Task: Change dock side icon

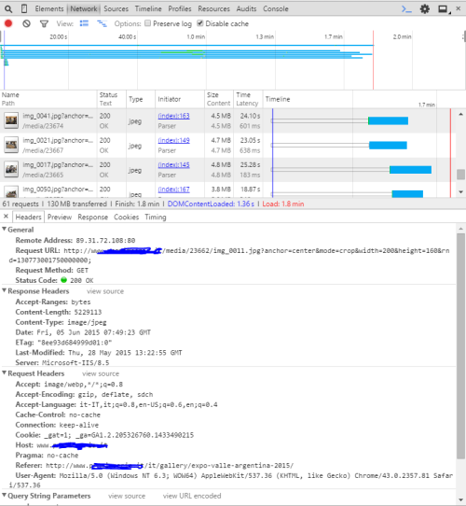Action: click(444, 9)
